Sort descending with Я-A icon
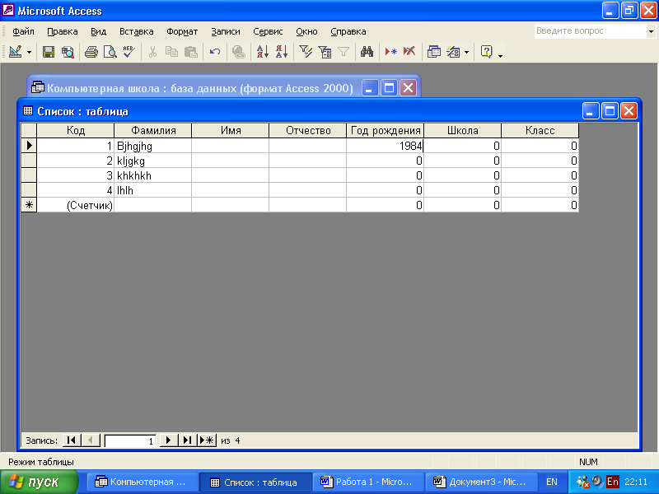The height and width of the screenshot is (494, 659). (x=282, y=52)
